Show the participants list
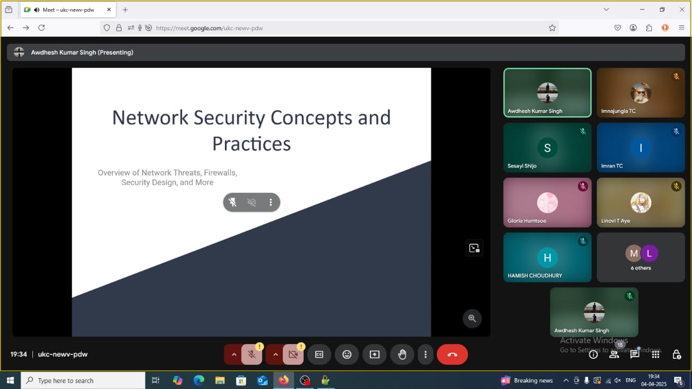 [x=614, y=354]
